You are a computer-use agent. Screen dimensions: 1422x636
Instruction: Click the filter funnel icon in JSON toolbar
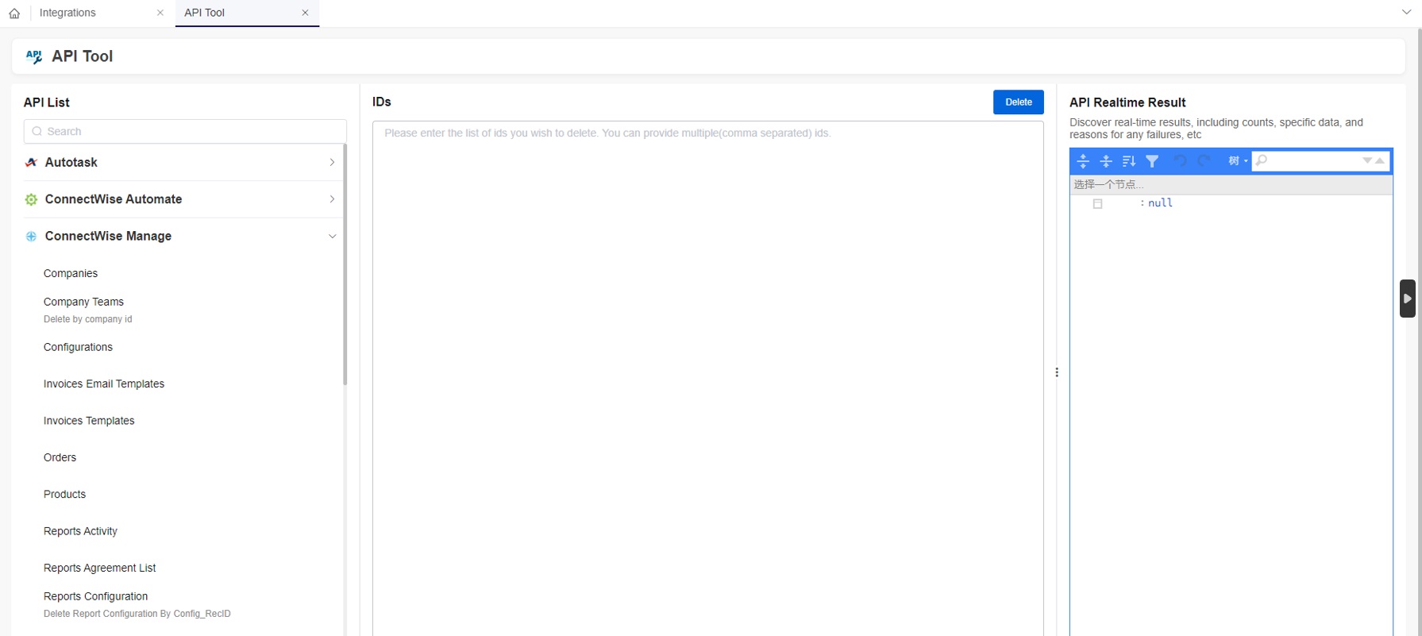pyautogui.click(x=1152, y=161)
